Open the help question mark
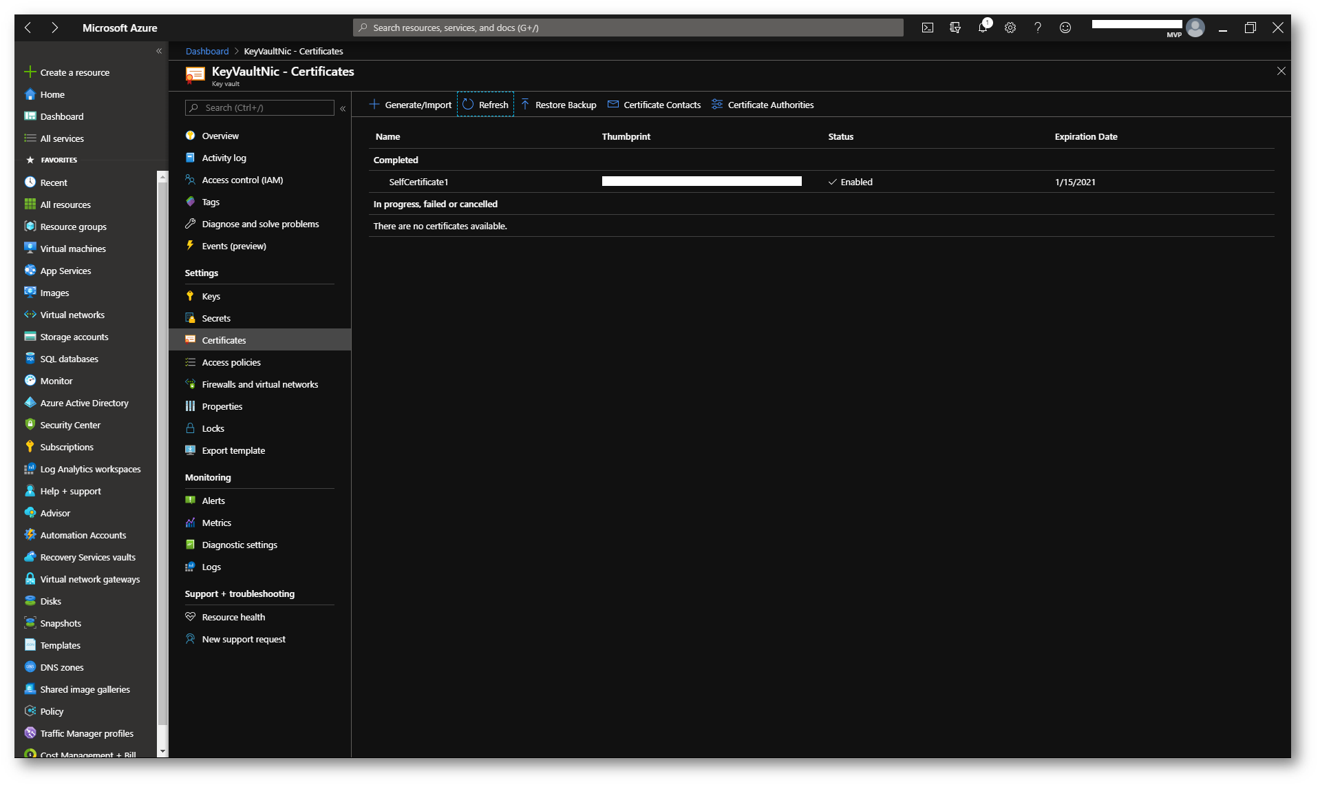The height and width of the screenshot is (787, 1320). tap(1038, 28)
